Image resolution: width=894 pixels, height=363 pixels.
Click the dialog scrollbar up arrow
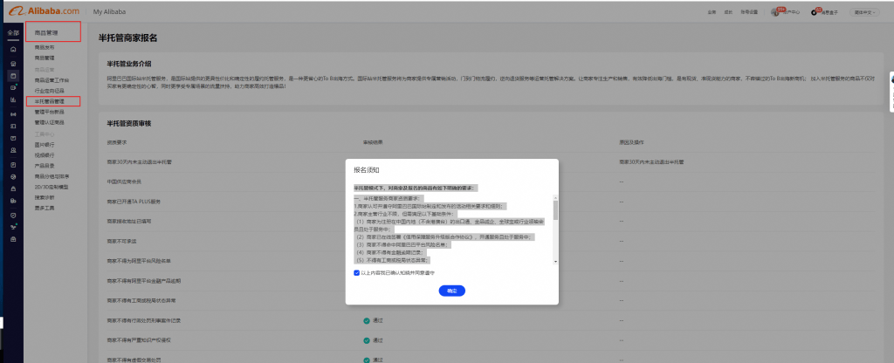(x=555, y=196)
